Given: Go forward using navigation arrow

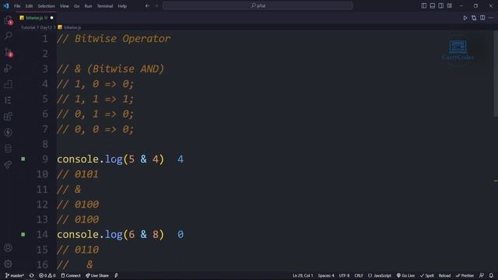Looking at the screenshot, I should click(156, 5).
